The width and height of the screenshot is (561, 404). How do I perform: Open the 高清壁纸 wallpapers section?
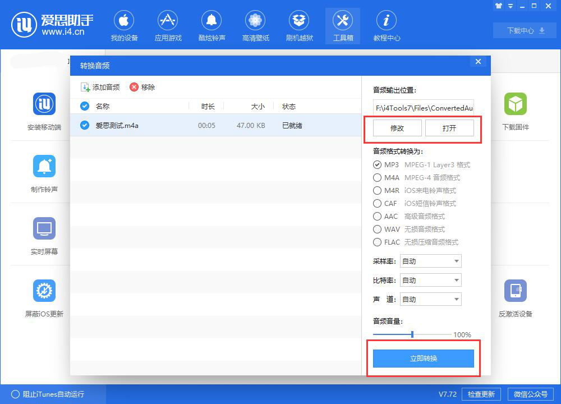click(x=255, y=25)
